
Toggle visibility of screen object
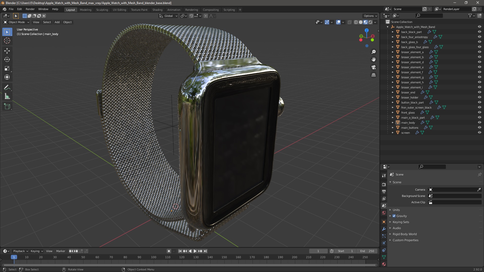pyautogui.click(x=479, y=132)
